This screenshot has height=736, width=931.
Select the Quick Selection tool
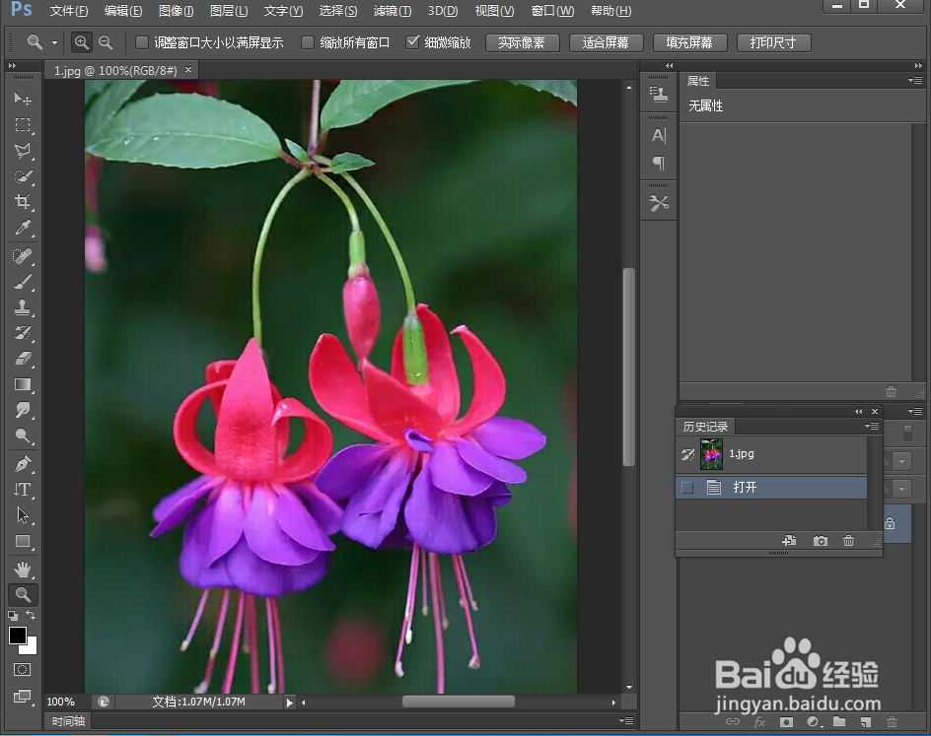23,176
